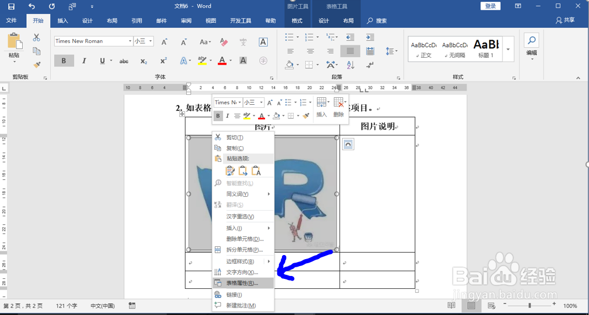The height and width of the screenshot is (315, 589).
Task: Click the Find magnifier in editing group
Action: [x=532, y=40]
